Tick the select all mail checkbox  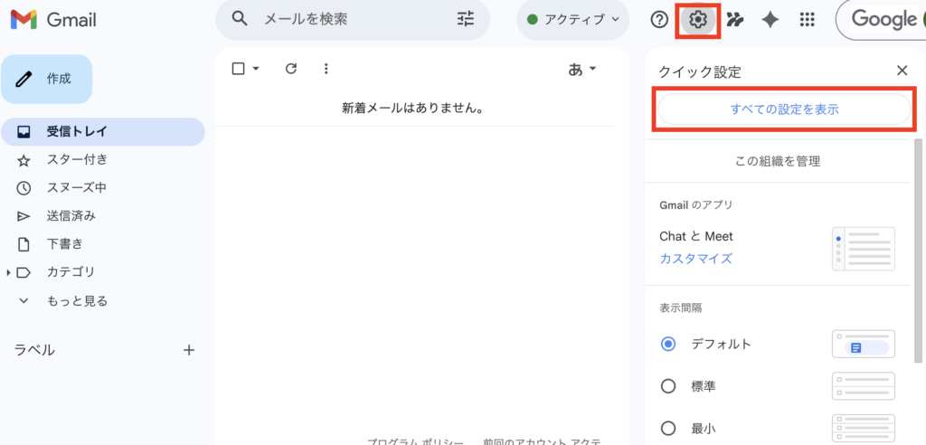point(239,69)
